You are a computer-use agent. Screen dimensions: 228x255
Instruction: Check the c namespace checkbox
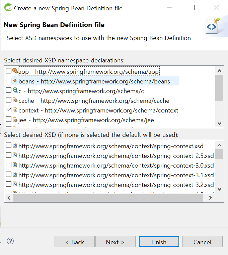9,90
